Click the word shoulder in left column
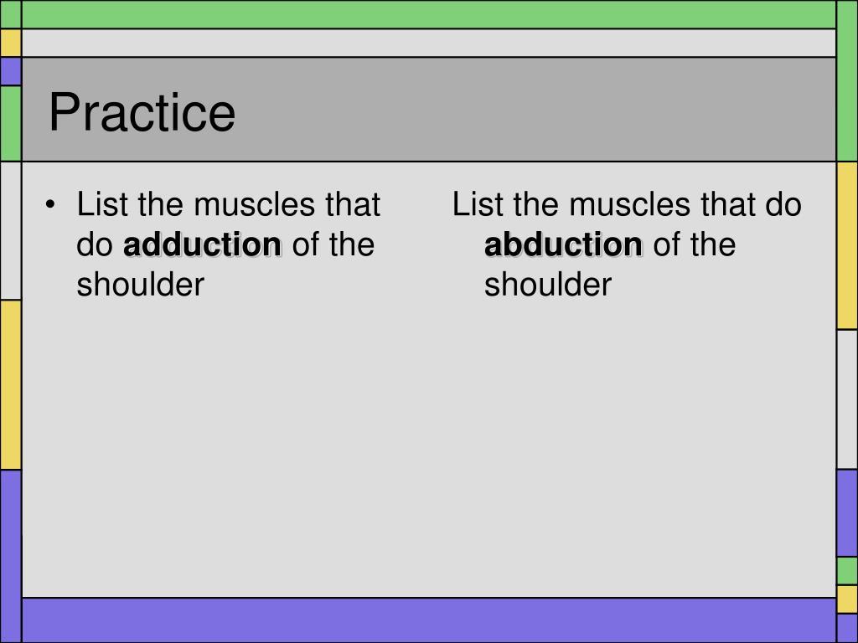The image size is (858, 643). (x=140, y=285)
